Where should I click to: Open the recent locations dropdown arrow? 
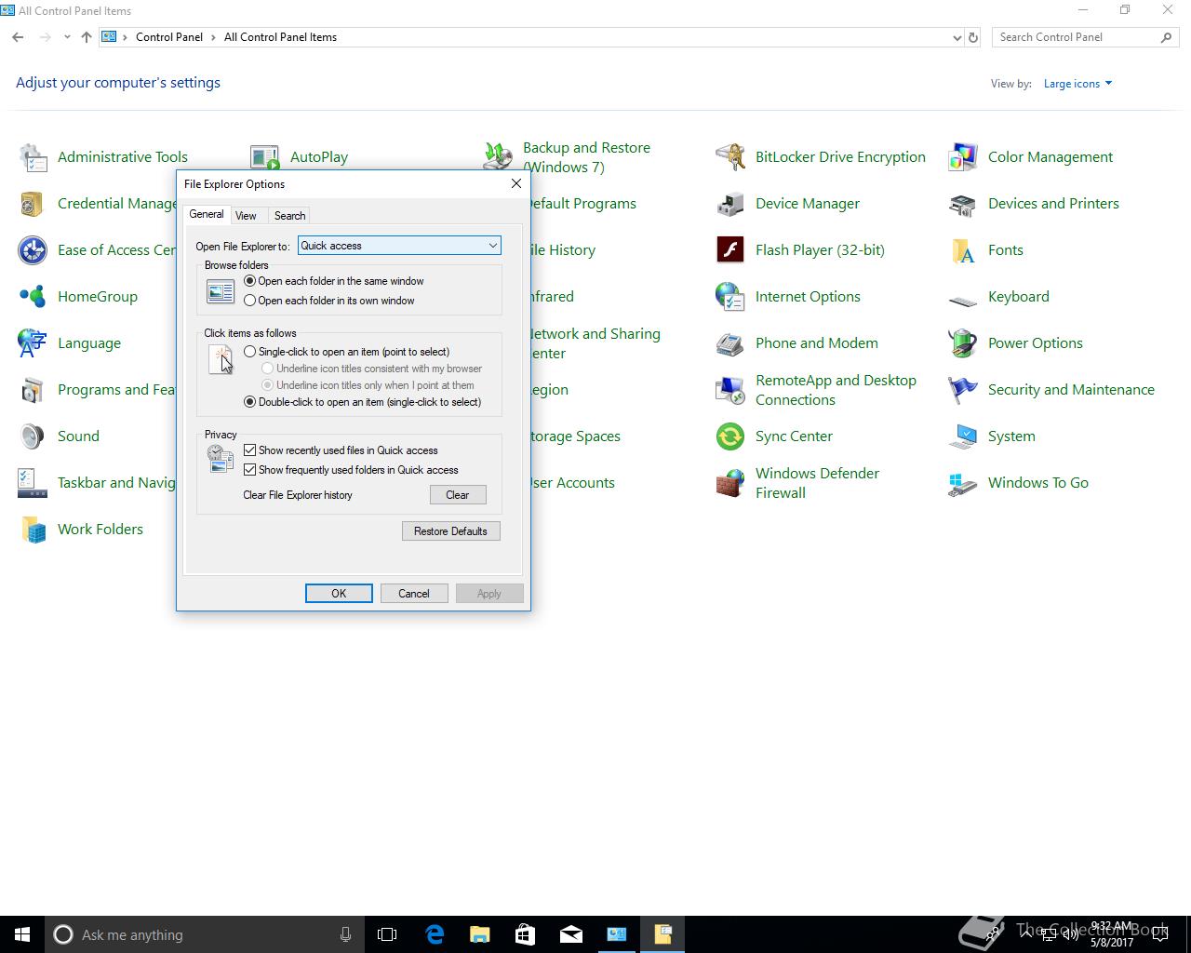click(x=67, y=37)
